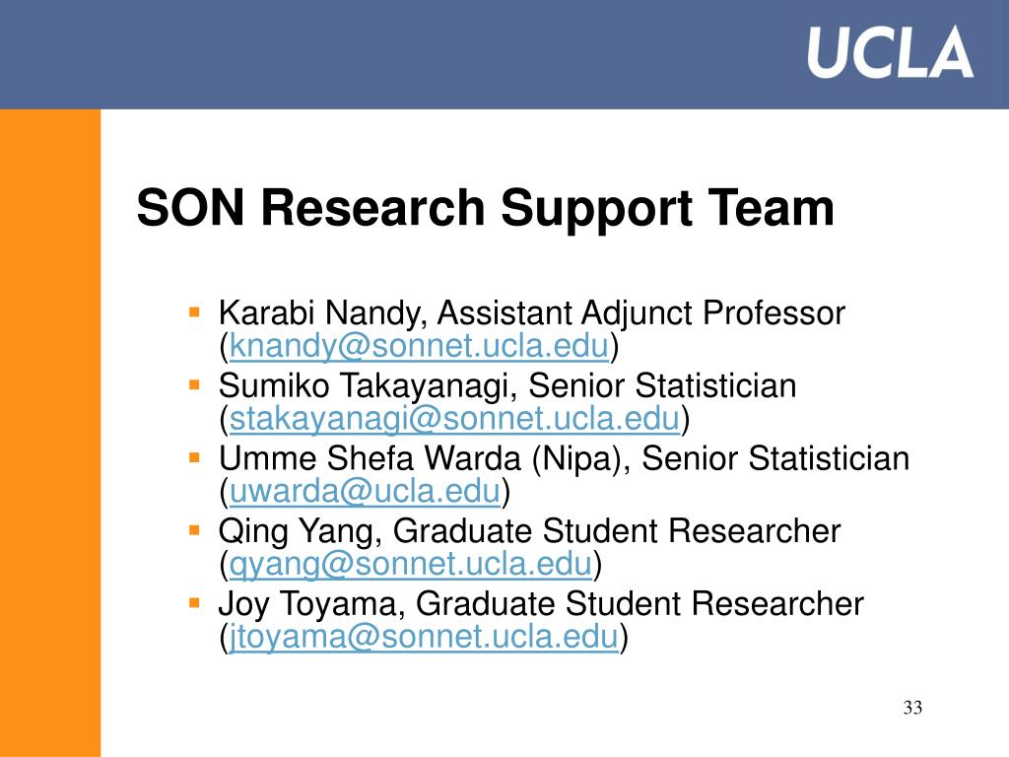Open stakayanagi@sonnet.ucla.edu email link
Image resolution: width=1009 pixels, height=757 pixels.
(454, 419)
